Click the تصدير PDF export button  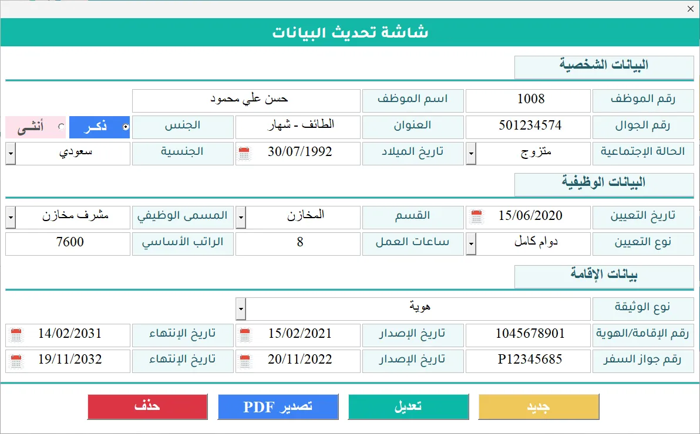point(278,407)
